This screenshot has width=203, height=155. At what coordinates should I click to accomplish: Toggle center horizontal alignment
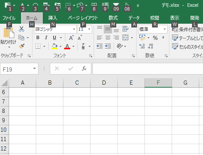[108, 38]
